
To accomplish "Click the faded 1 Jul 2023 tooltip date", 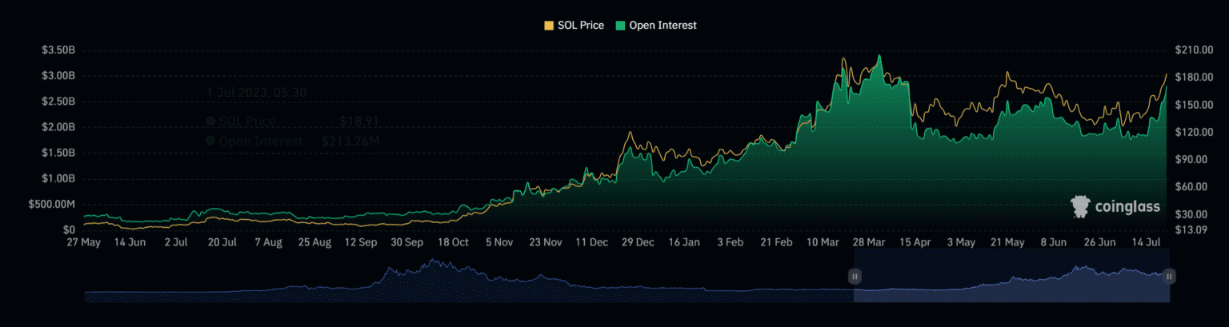I will 256,92.
